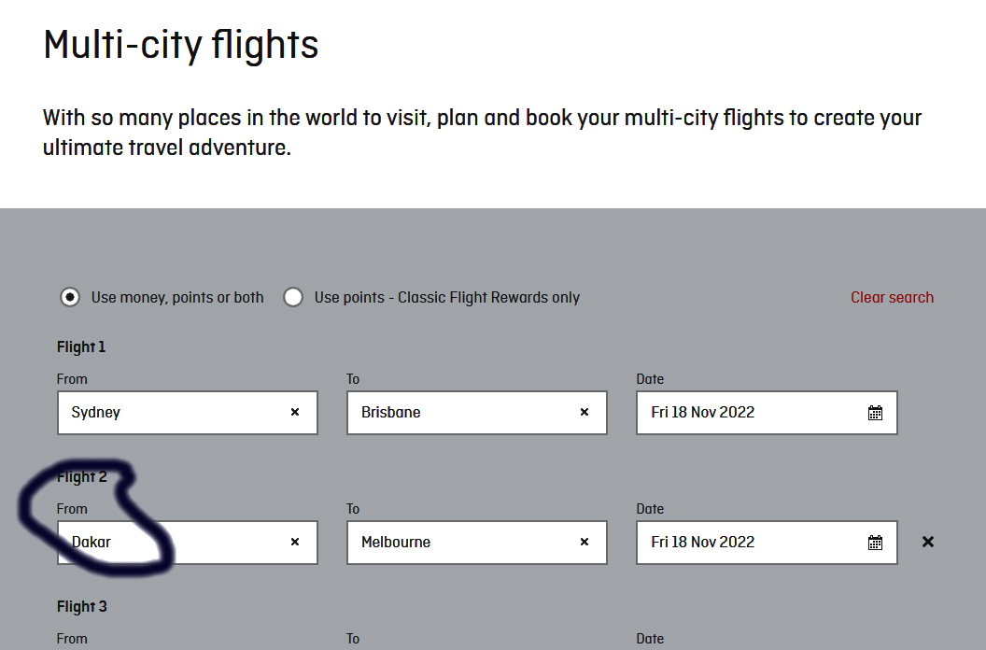The image size is (986, 650).
Task: Clear the Melbourne destination field
Action: pos(585,542)
